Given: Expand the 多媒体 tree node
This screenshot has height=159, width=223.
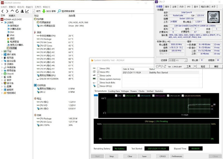Looking at the screenshot, I should [2, 64].
